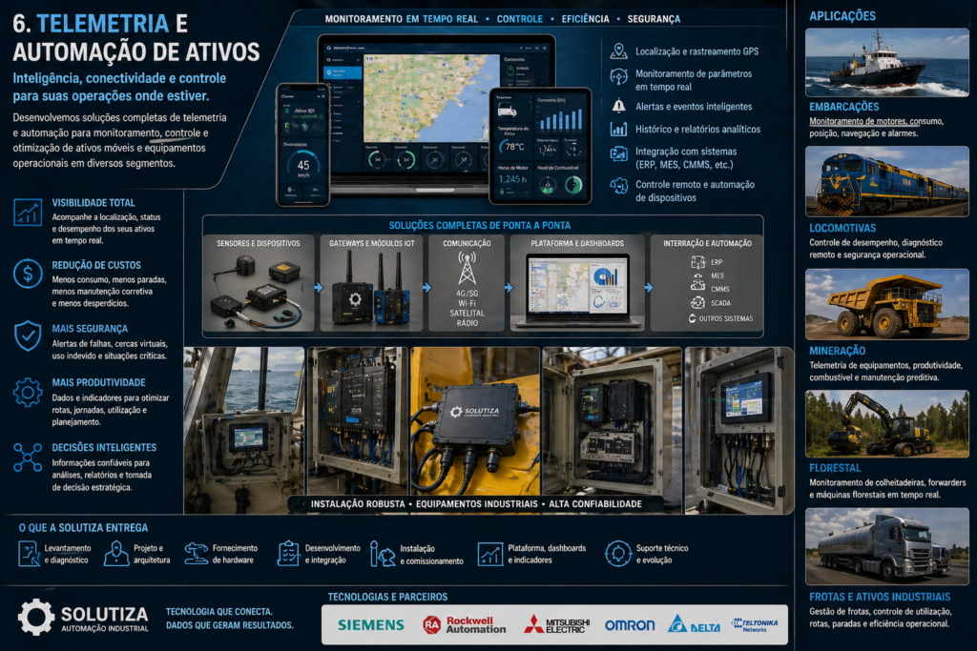Image resolution: width=977 pixels, height=651 pixels.
Task: Click the 'Eficiência' header word
Action: coord(585,19)
